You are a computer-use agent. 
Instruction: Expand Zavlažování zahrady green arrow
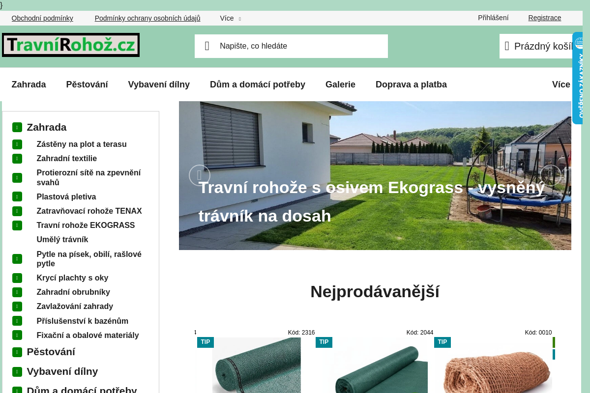click(17, 307)
